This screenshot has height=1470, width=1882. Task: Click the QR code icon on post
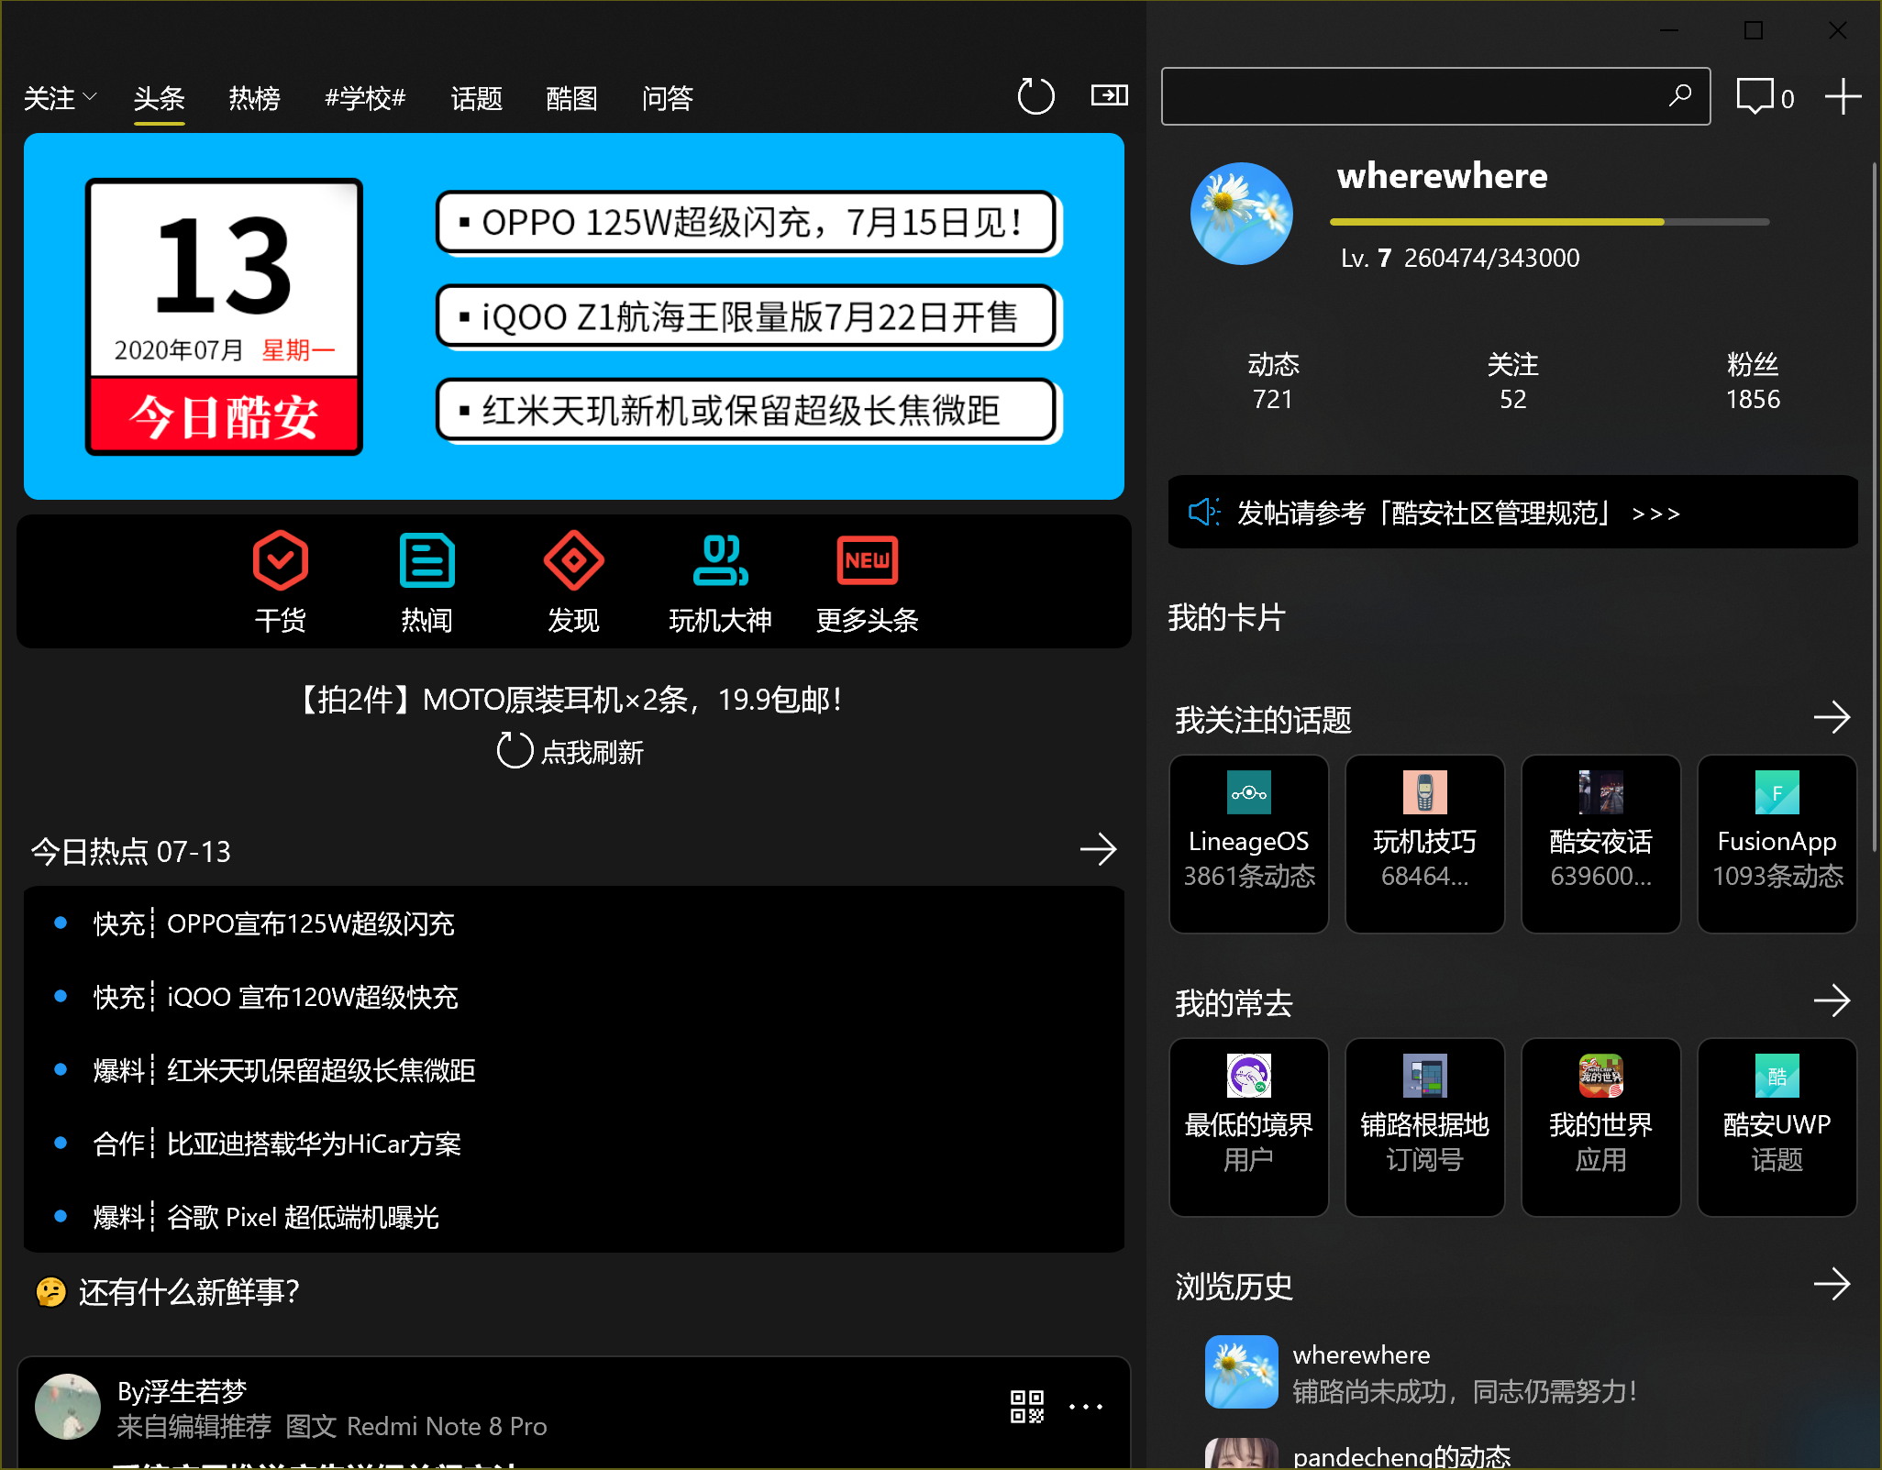tap(1026, 1406)
